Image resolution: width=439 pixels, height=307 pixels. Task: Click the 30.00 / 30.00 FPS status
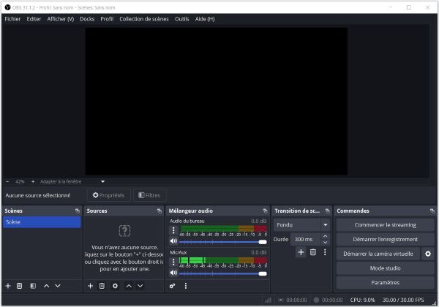pyautogui.click(x=403, y=300)
